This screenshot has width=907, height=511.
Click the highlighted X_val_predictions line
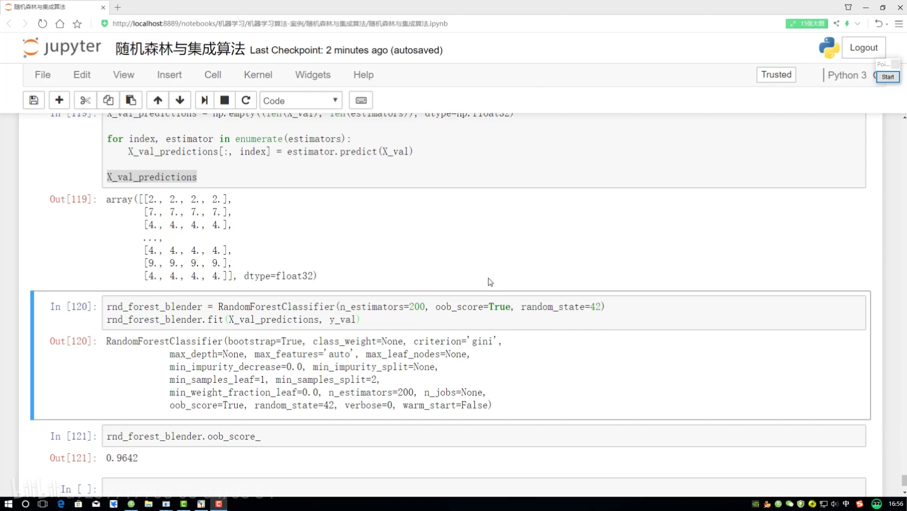tap(151, 177)
